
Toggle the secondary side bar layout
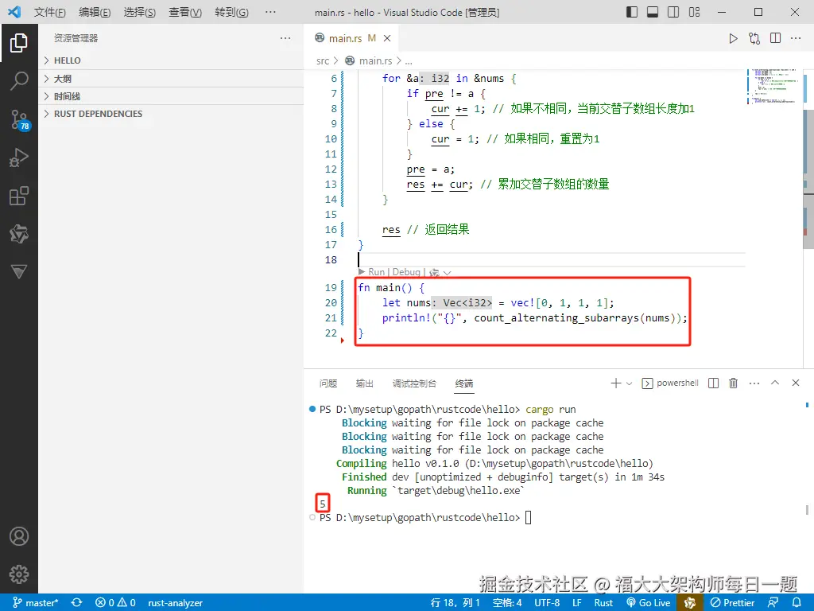point(673,11)
